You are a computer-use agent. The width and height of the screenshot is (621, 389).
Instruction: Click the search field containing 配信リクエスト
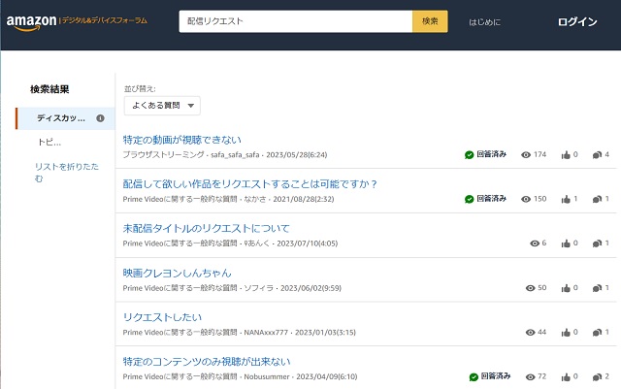(296, 21)
